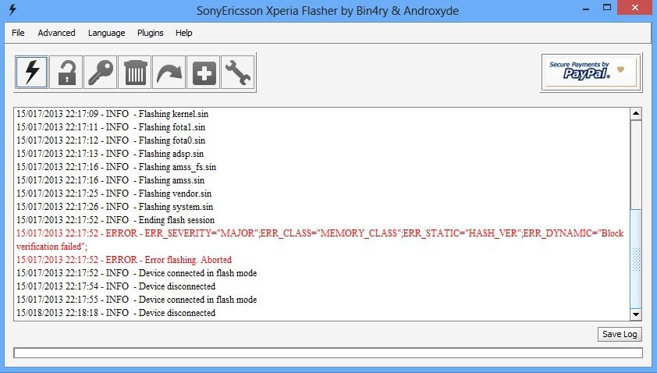Click the 22:17:55 'Device connected in flash mode' line
The width and height of the screenshot is (657, 373).
pyautogui.click(x=137, y=300)
